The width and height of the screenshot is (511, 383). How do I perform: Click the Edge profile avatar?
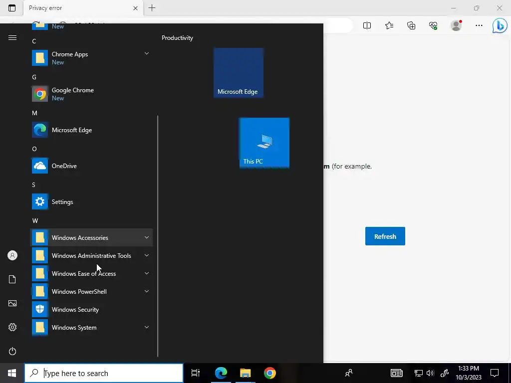pos(456,25)
